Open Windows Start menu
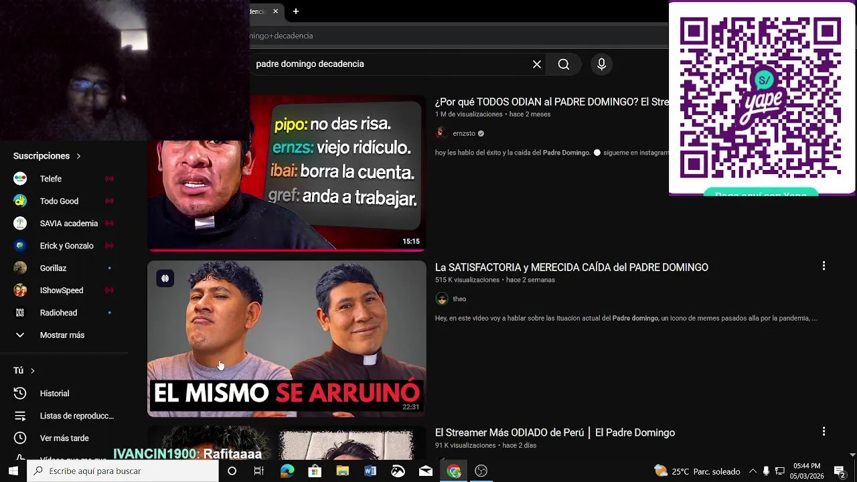The width and height of the screenshot is (857, 482). click(x=13, y=471)
